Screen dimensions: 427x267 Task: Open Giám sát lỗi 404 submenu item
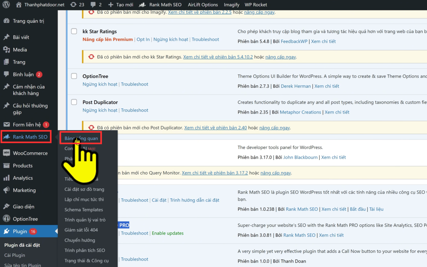(x=81, y=230)
